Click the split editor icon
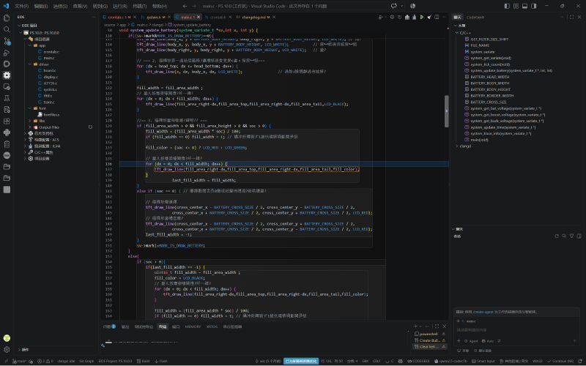Image resolution: width=586 pixels, height=366 pixels. pyautogui.click(x=437, y=17)
